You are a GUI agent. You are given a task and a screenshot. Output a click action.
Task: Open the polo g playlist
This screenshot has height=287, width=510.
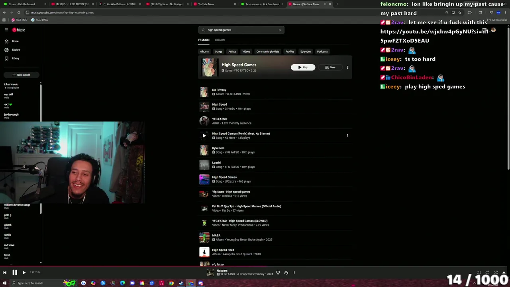(x=21, y=216)
